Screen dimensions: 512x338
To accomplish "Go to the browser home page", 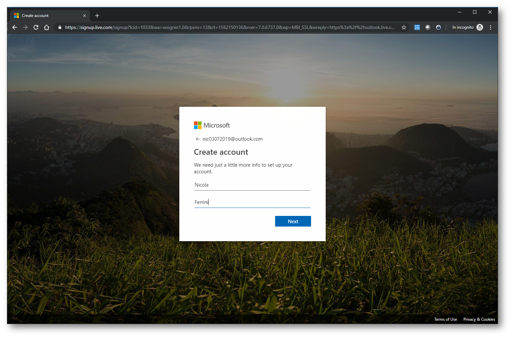I will pyautogui.click(x=47, y=27).
